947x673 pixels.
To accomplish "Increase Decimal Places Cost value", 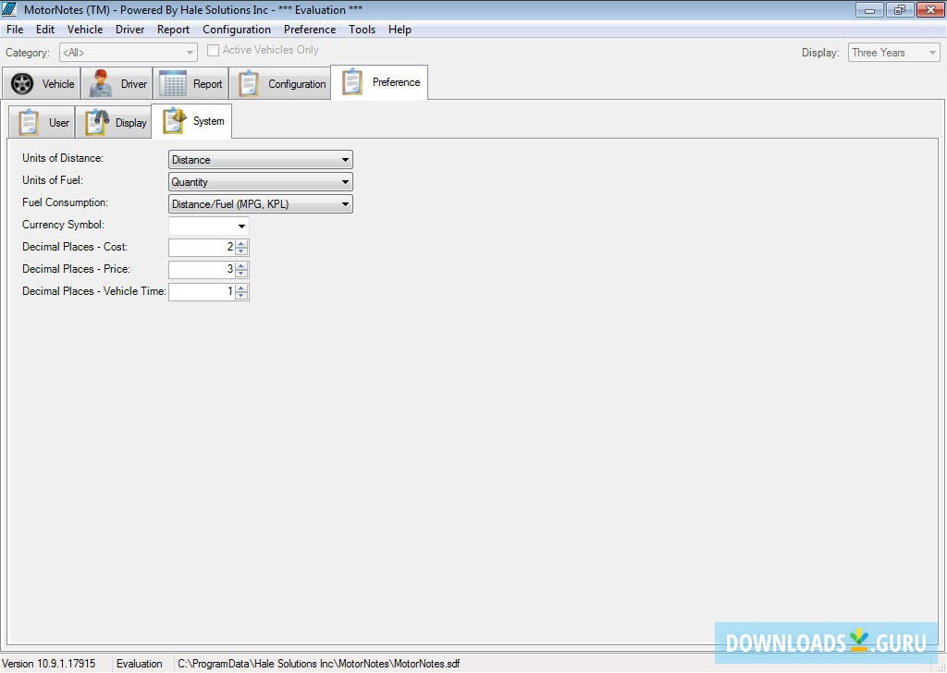I will (241, 244).
